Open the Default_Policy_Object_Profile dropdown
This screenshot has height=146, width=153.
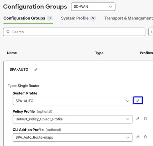[x=72, y=119]
